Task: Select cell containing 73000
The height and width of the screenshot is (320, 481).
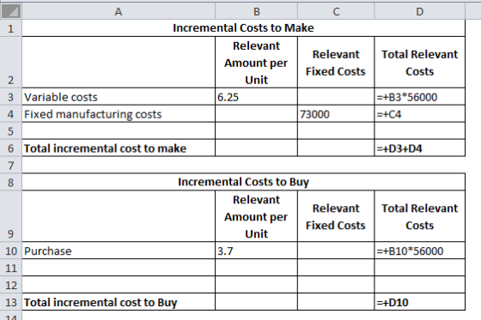Action: click(x=336, y=114)
